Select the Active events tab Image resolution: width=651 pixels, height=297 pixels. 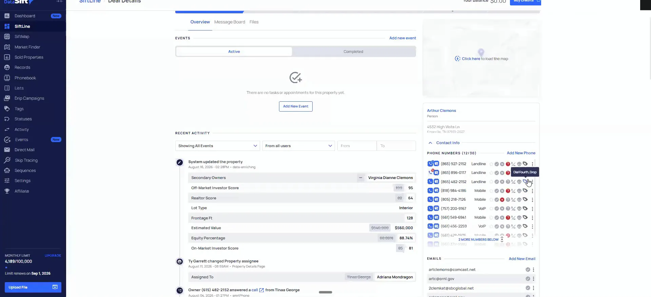tap(234, 52)
